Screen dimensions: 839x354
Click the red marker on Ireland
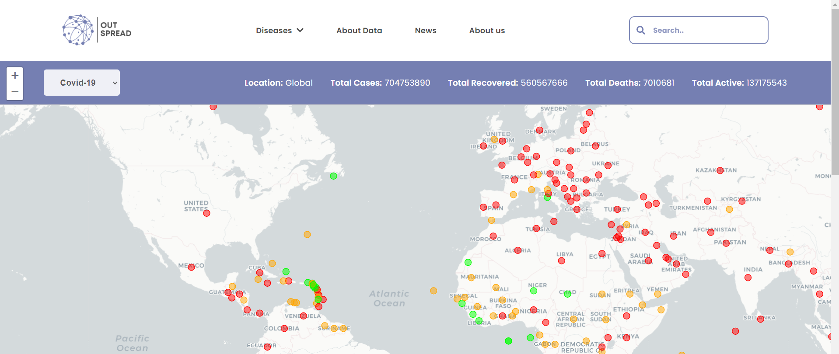click(483, 146)
